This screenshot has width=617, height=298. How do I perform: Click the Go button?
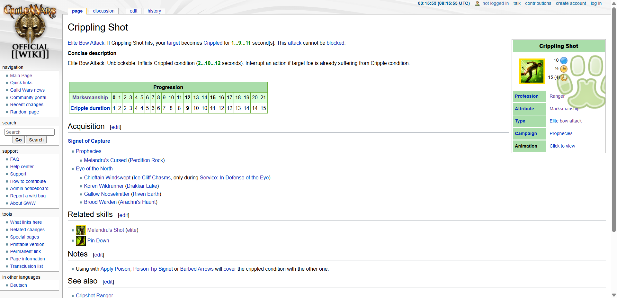[18, 140]
